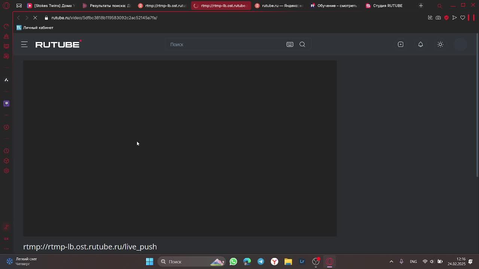Go forward to the next page
The height and width of the screenshot is (269, 479).
(27, 18)
